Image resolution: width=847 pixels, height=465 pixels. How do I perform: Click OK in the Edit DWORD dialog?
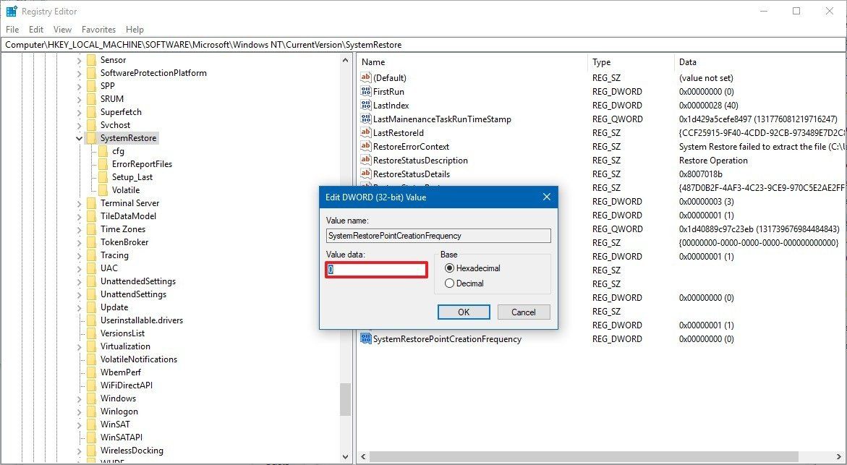[x=464, y=312]
